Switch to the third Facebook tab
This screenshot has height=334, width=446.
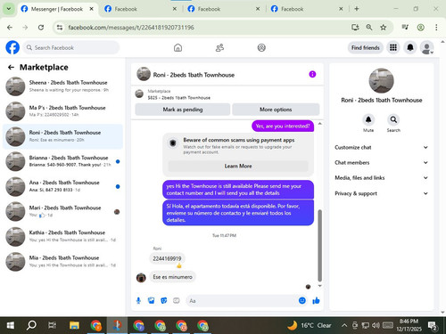(224, 9)
